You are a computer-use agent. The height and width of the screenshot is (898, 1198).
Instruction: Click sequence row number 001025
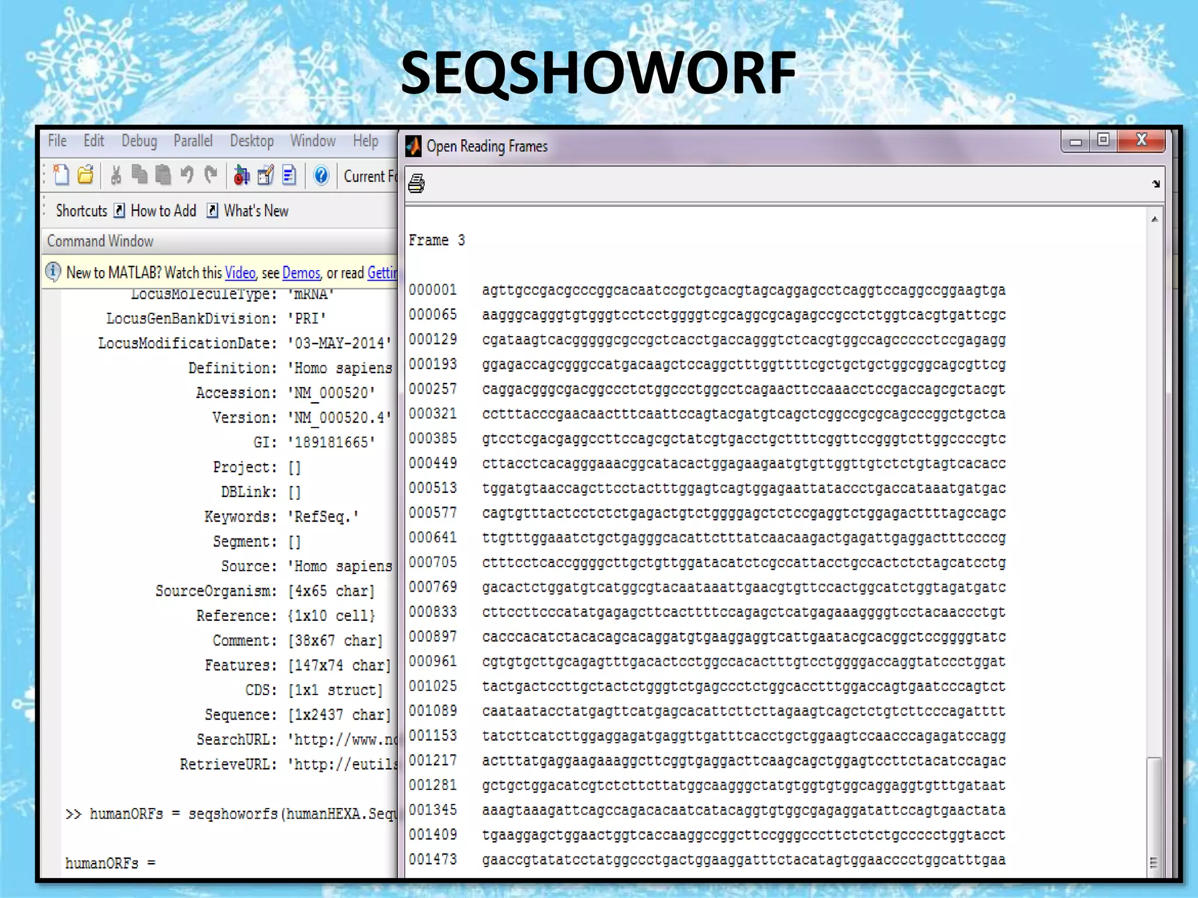[x=433, y=686]
